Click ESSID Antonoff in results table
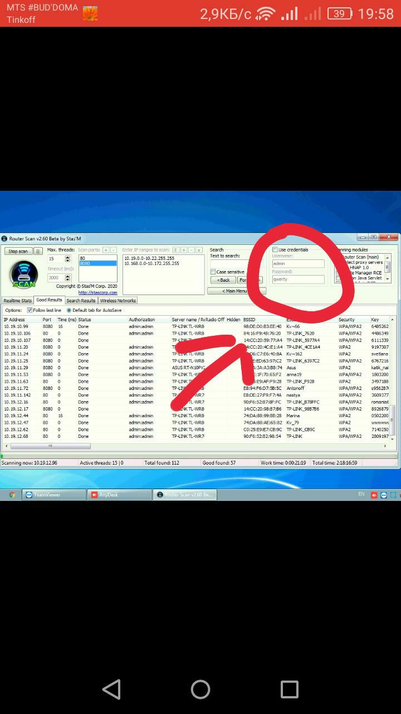This screenshot has width=401, height=714. pyautogui.click(x=295, y=388)
